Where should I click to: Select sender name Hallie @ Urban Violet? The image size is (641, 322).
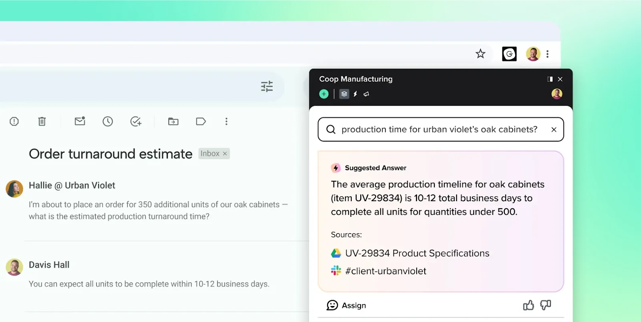pos(72,186)
